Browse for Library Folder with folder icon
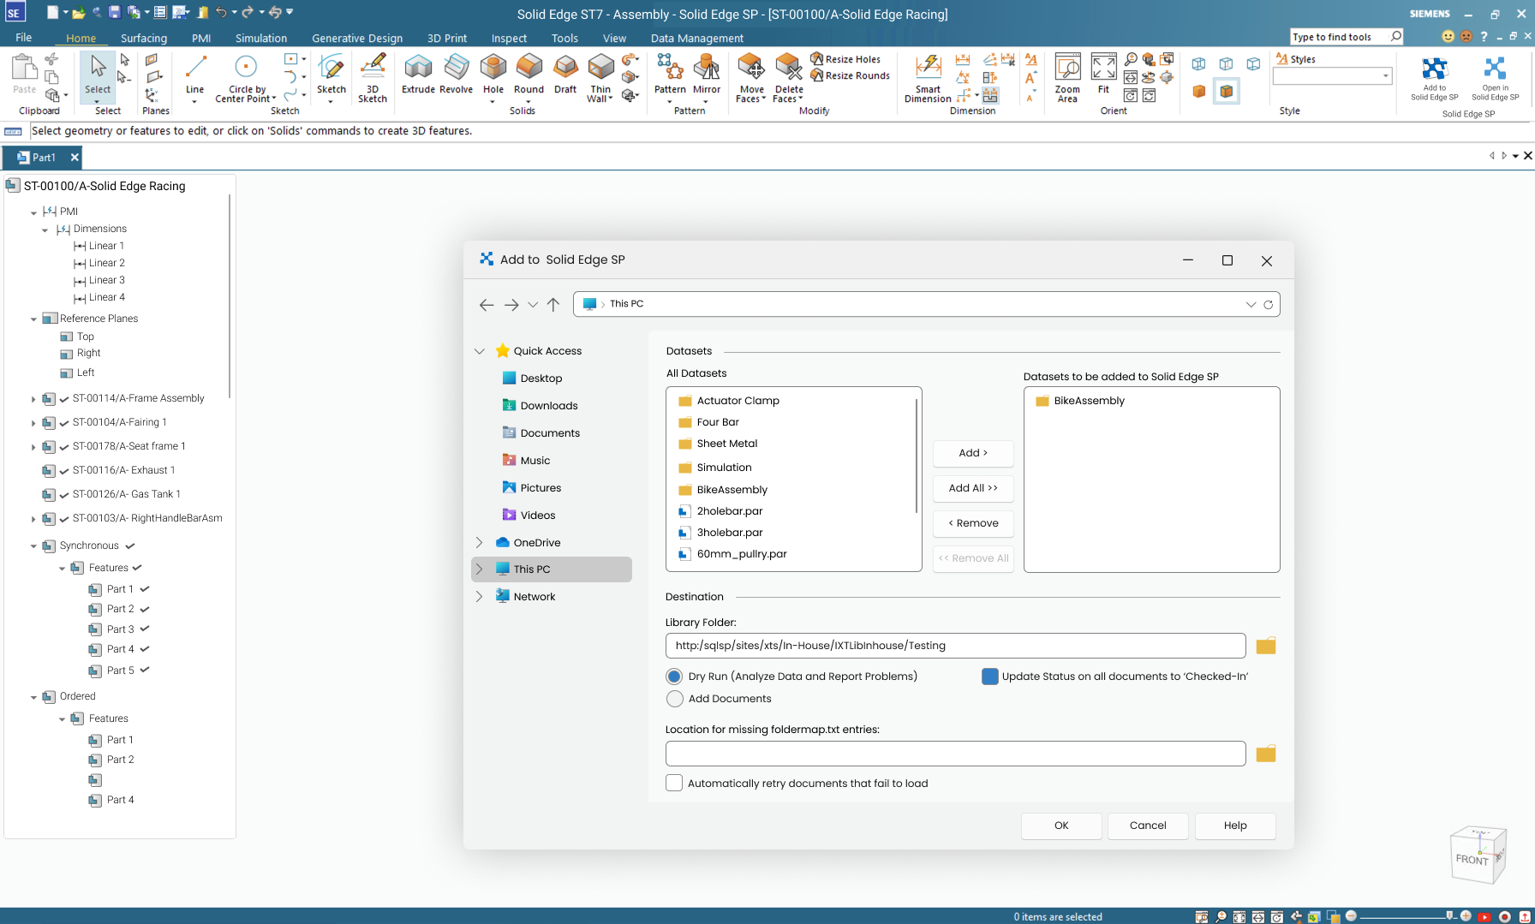The height and width of the screenshot is (924, 1535). coord(1266,646)
